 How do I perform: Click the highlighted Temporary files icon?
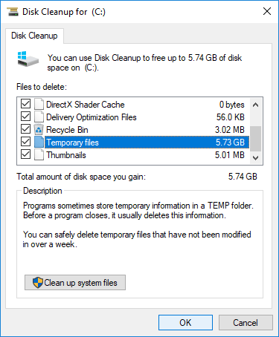tap(39, 142)
